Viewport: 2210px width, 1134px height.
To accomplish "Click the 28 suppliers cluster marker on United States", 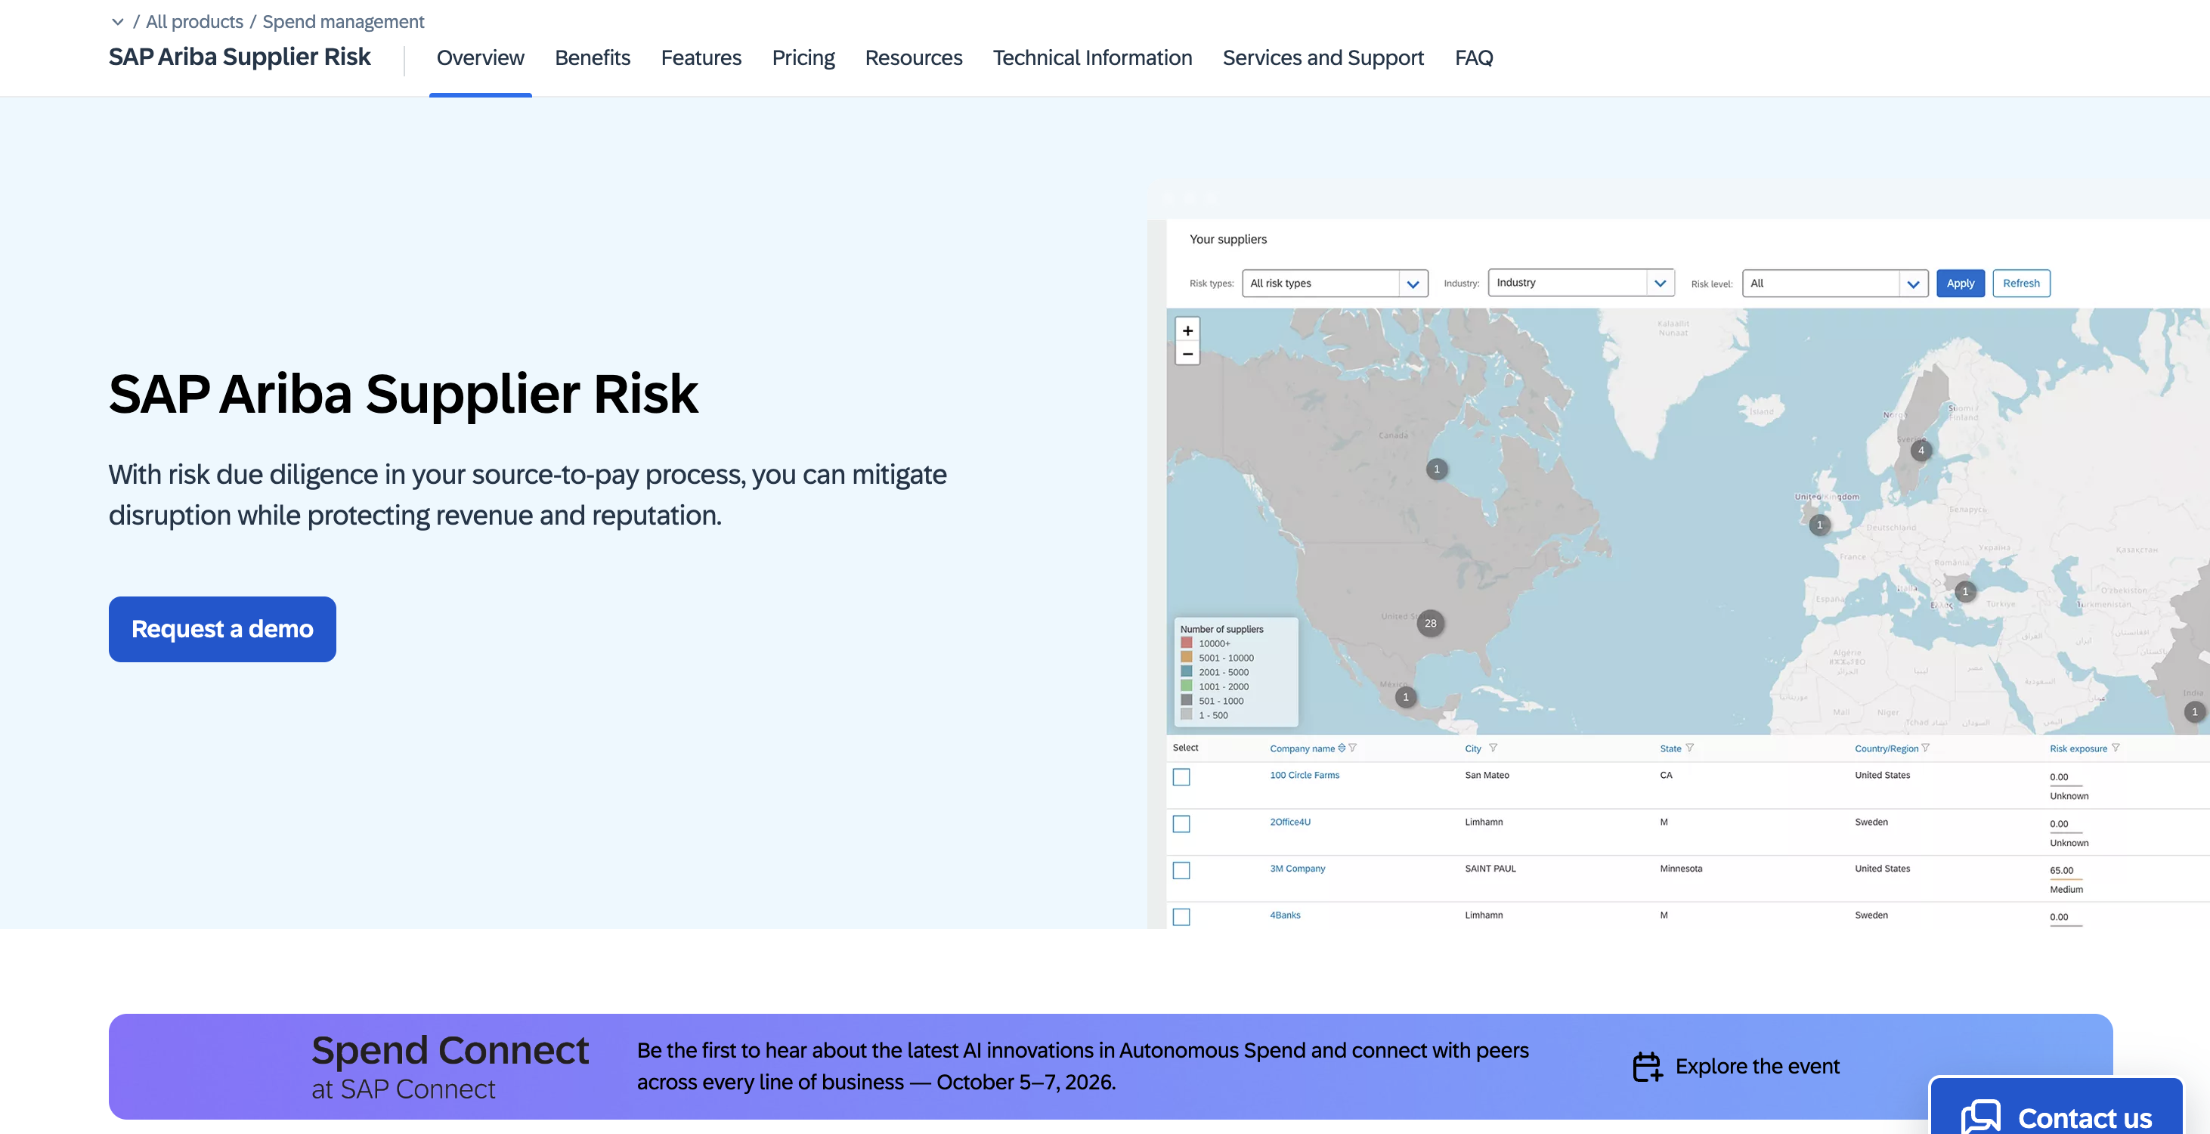I will pyautogui.click(x=1430, y=623).
